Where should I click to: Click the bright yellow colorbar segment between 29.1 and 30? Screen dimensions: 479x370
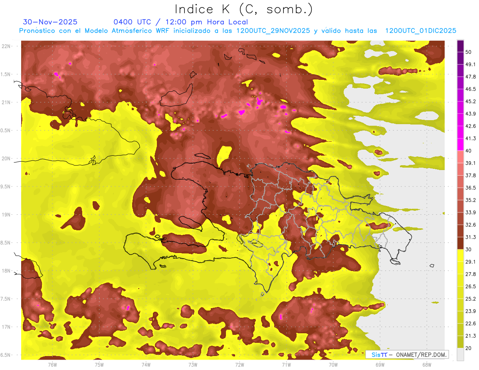click(x=460, y=255)
